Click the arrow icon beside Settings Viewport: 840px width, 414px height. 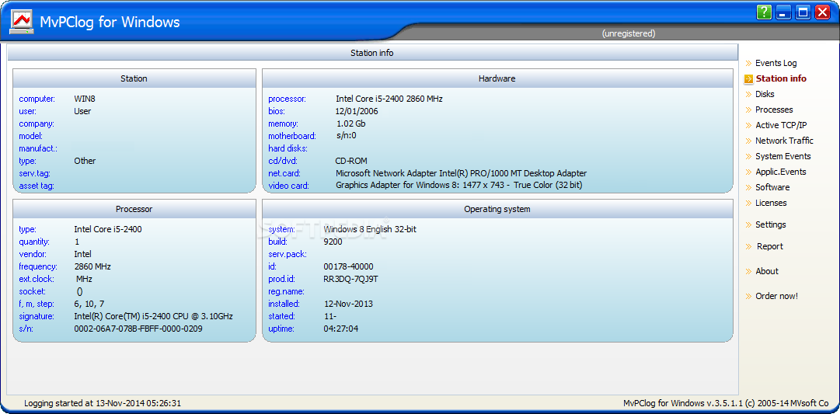(748, 225)
